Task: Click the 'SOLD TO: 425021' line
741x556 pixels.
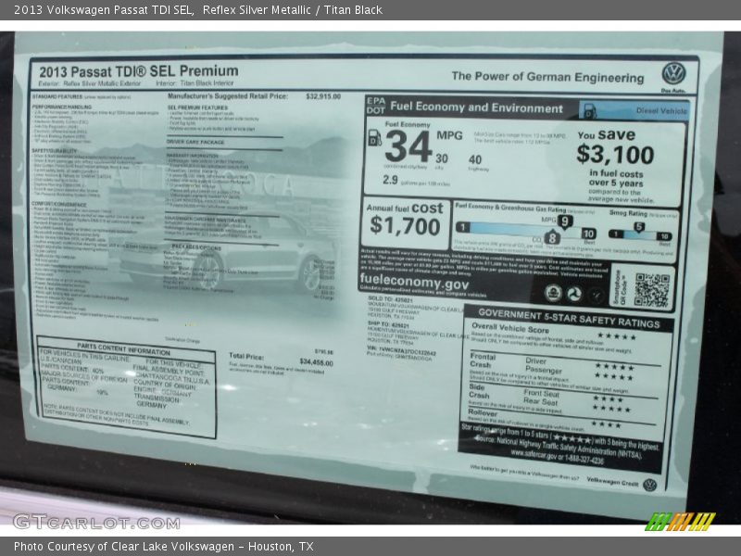Action: (390, 299)
